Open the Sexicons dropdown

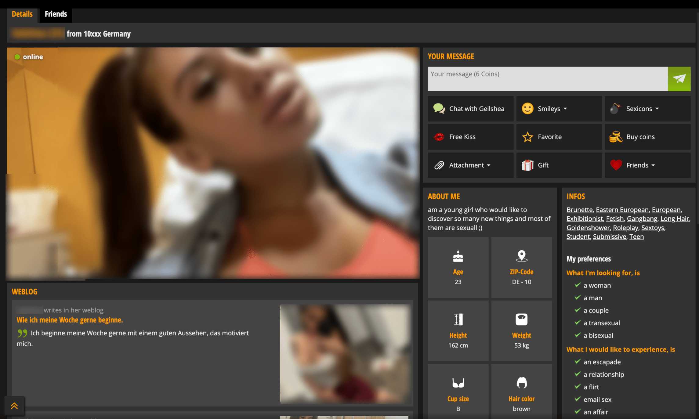(x=647, y=109)
